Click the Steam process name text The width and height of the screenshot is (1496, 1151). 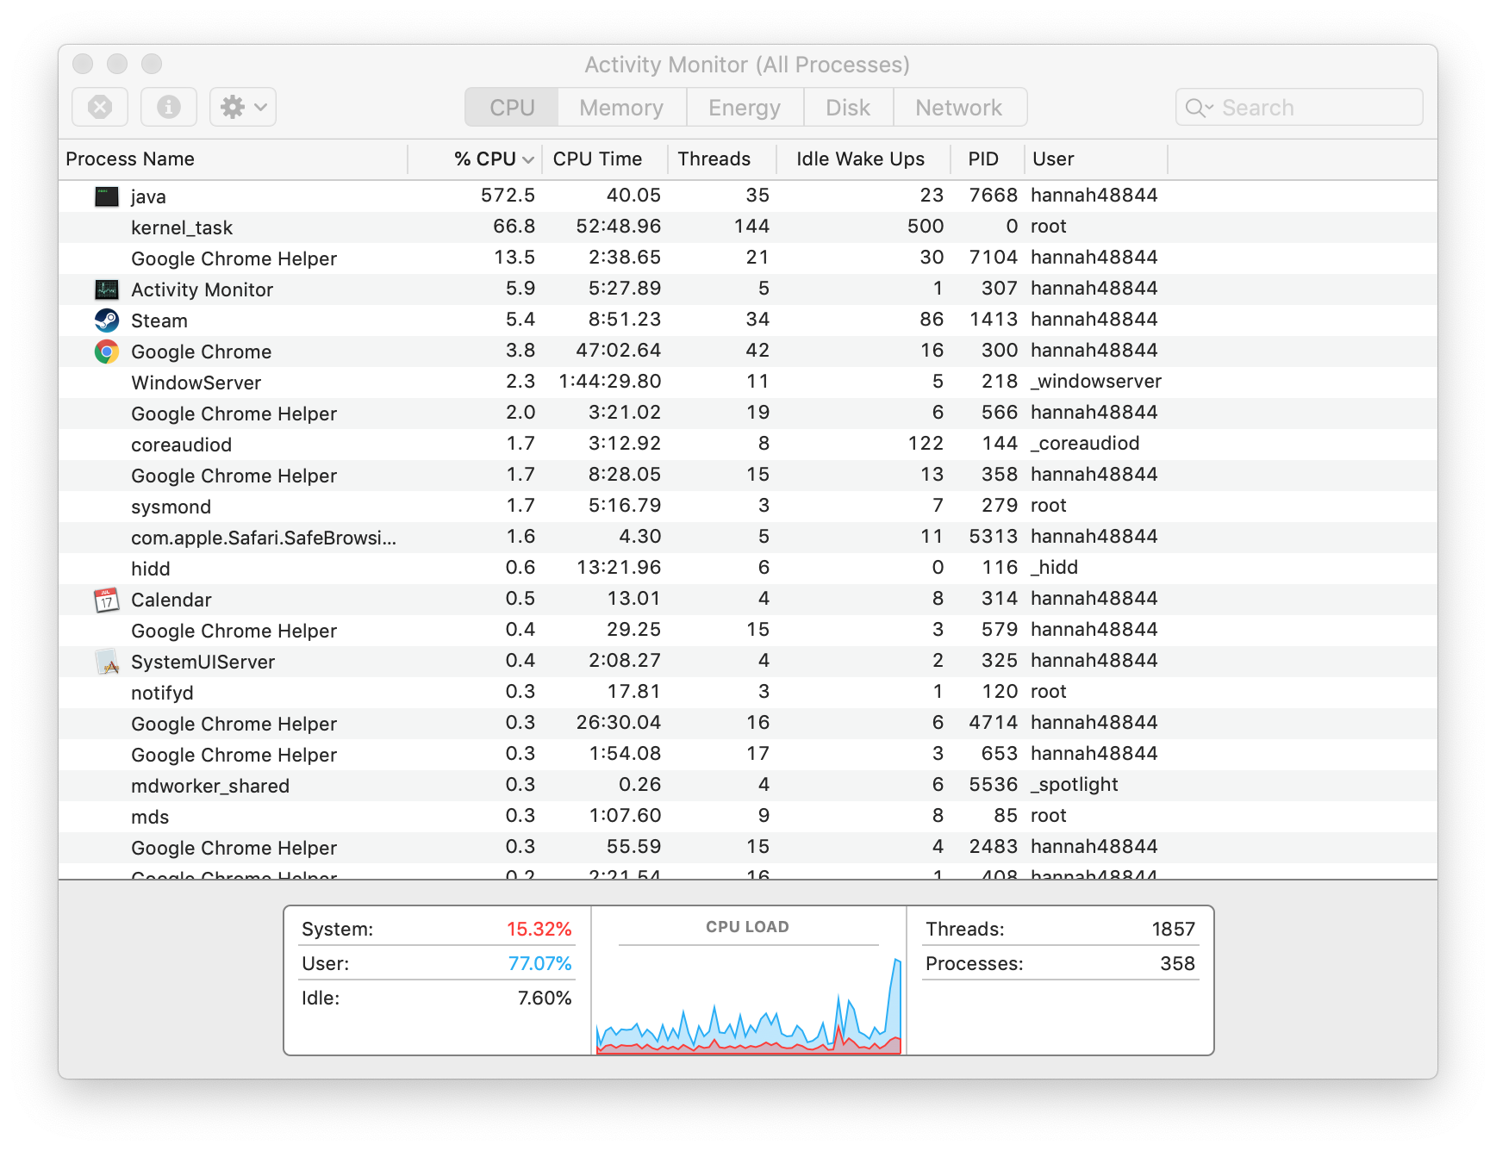pos(159,320)
